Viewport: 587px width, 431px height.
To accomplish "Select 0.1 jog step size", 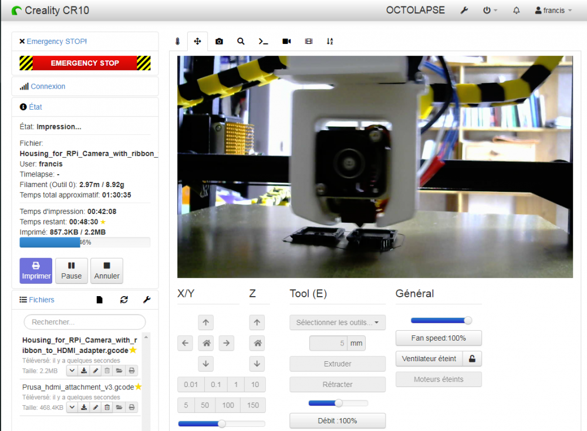I will click(216, 385).
